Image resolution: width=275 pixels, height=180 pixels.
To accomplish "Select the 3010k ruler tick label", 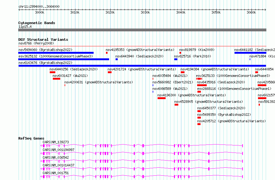I will [x=75, y=12].
